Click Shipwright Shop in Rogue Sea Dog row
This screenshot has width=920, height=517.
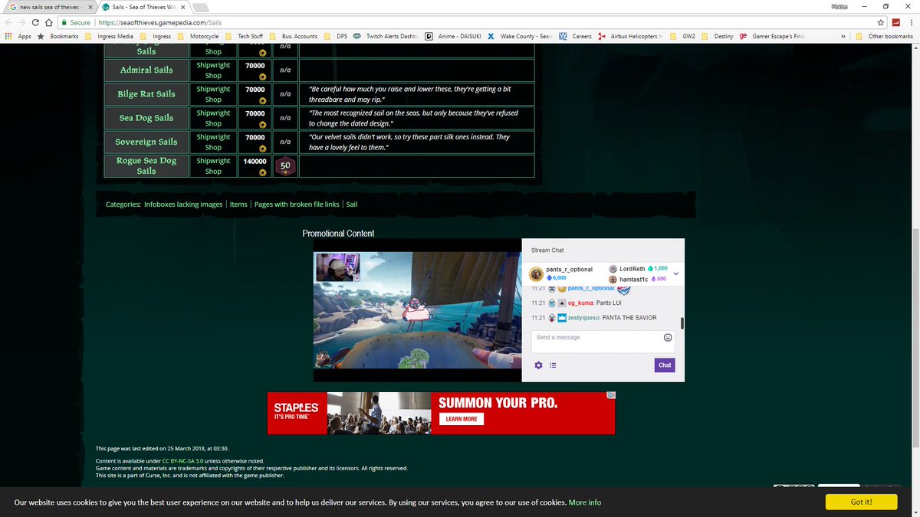point(213,166)
